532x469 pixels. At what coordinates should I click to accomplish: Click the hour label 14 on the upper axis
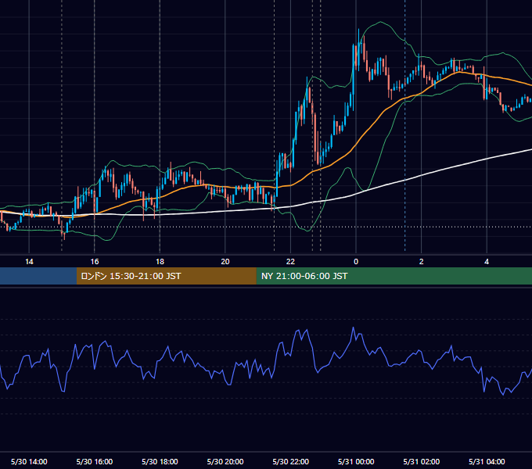coord(29,262)
